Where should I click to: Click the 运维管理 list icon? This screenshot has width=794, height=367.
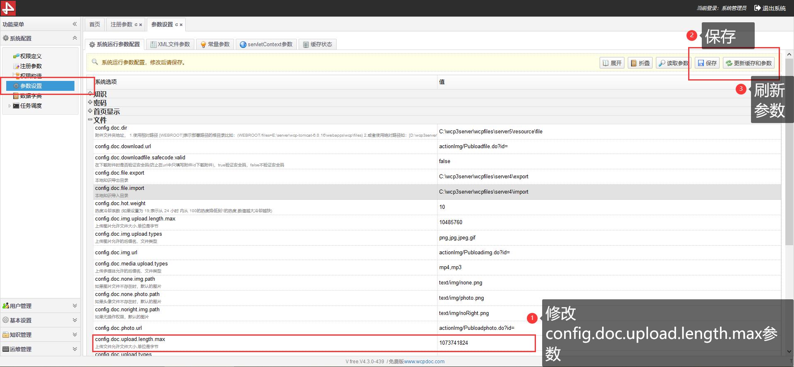[x=6, y=349]
